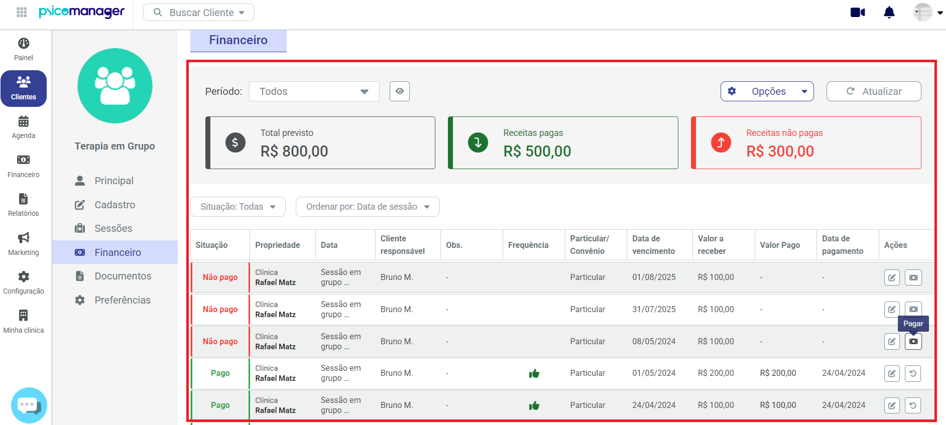Click thumbs-up frequency icon for 01/05/2024 row
This screenshot has width=946, height=425.
[534, 373]
